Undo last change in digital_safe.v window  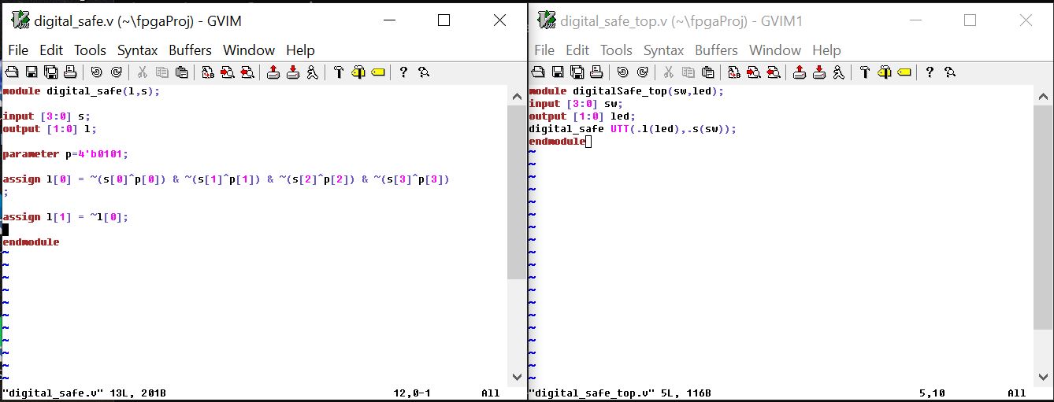(96, 72)
